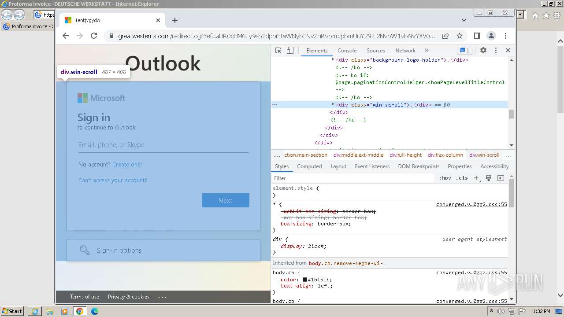Open DevTools customize three-dot menu
This screenshot has height=317, width=564.
tap(496, 50)
